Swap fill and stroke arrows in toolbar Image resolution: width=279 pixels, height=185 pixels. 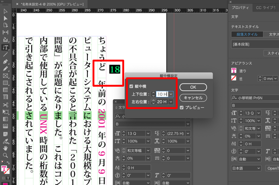click(x=8, y=163)
